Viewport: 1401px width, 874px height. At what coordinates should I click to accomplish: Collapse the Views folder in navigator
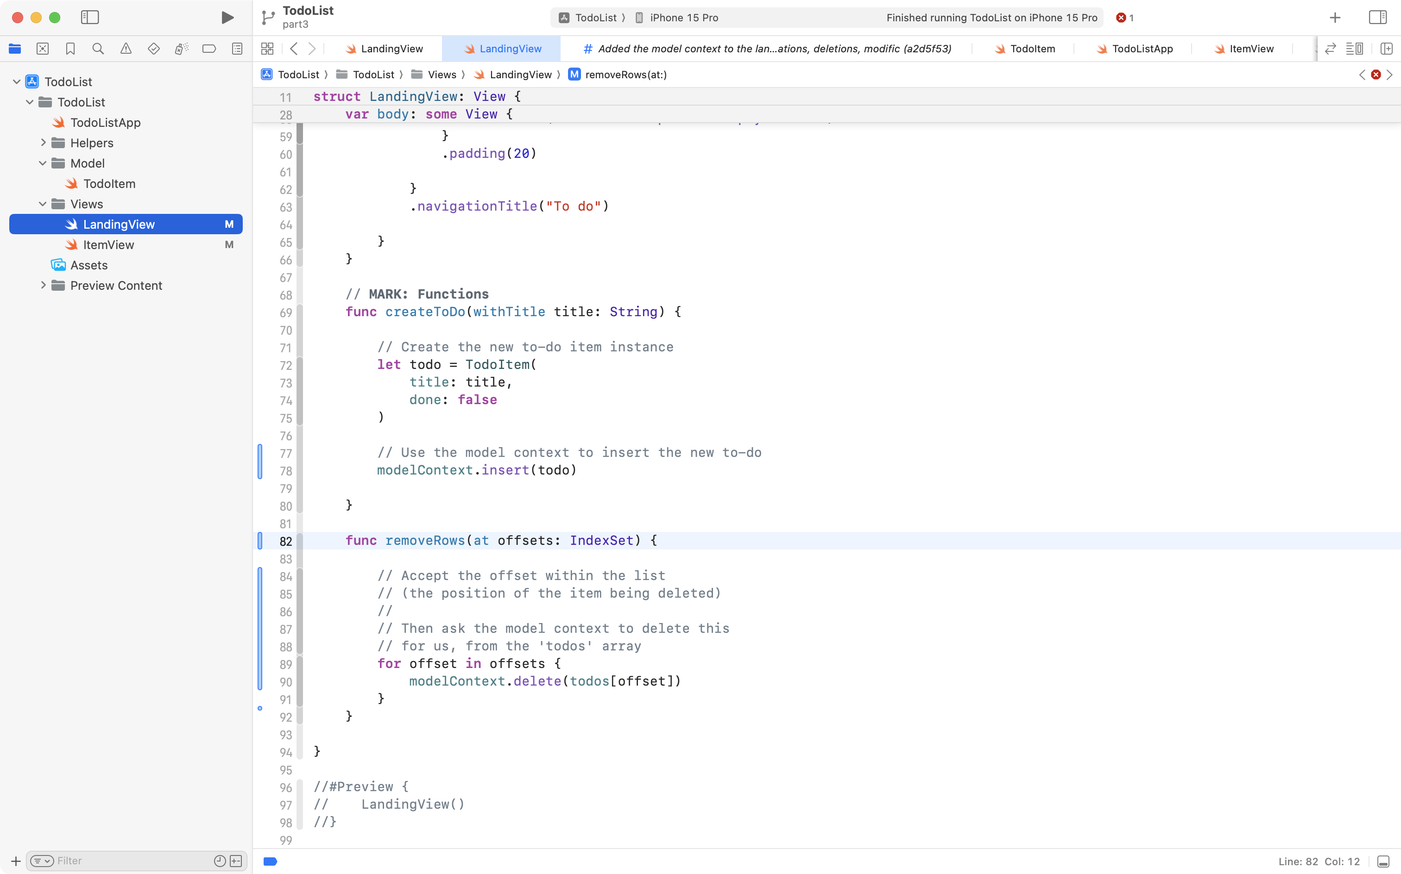point(42,204)
